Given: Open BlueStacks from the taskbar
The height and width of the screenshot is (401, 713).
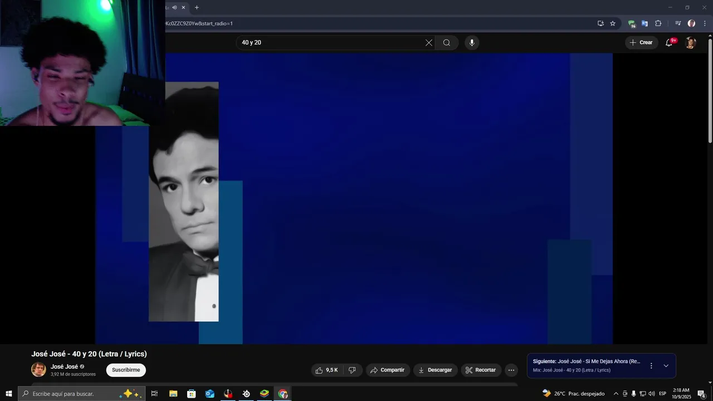Looking at the screenshot, I should click(265, 394).
